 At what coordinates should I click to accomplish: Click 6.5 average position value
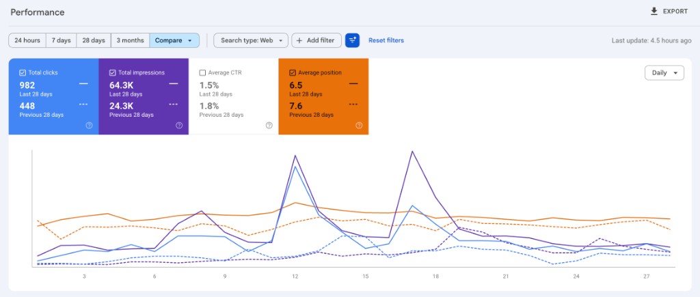[x=296, y=85]
